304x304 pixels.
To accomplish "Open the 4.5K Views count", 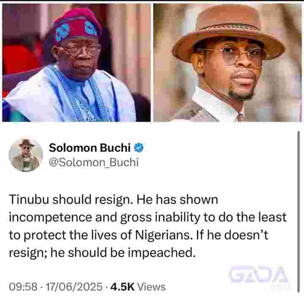I will coord(138,287).
